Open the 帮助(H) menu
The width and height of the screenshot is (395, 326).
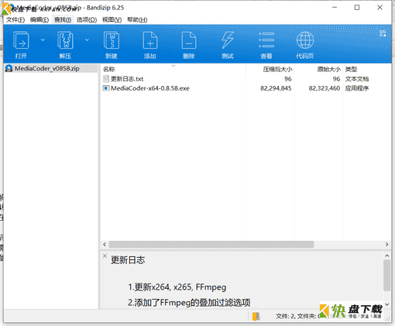pos(137,19)
